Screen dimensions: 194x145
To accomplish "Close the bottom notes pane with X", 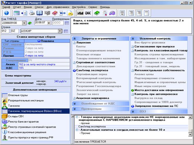I will click(x=73, y=116).
